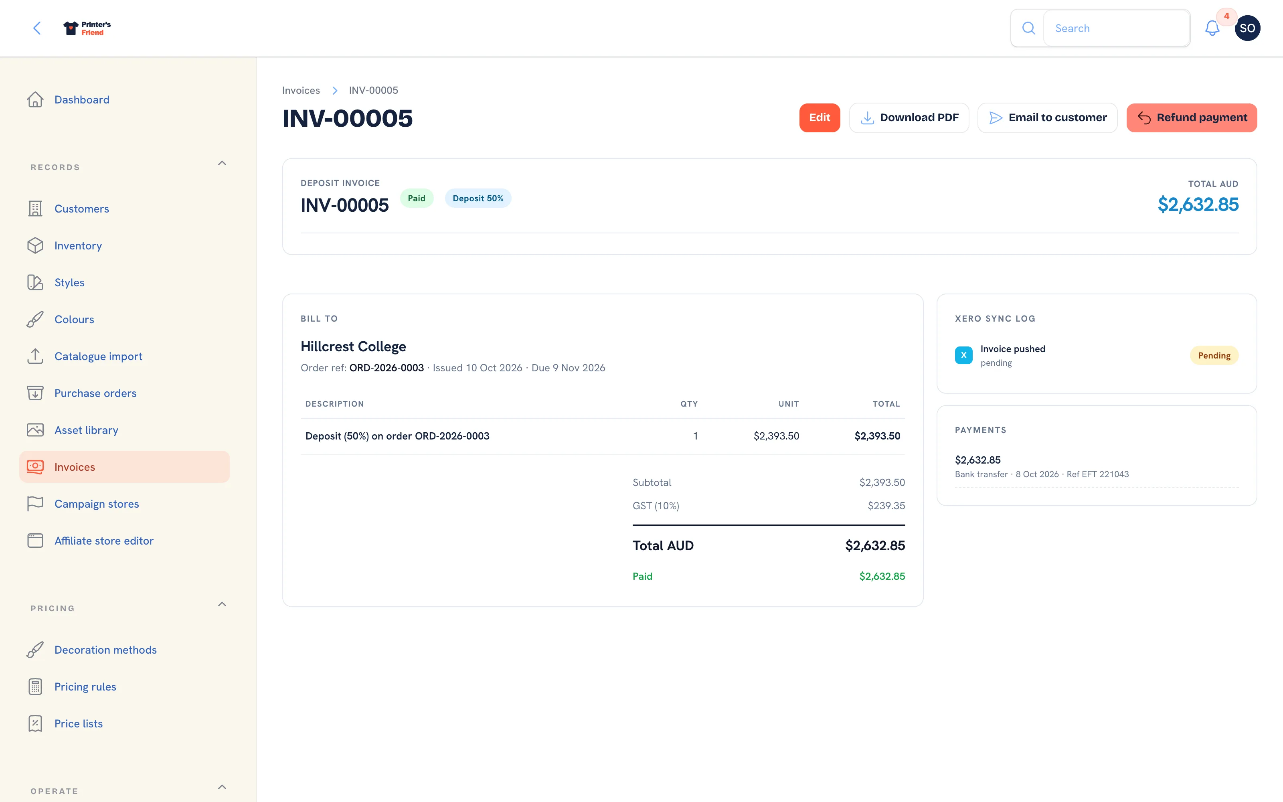Click the Refund payment button

click(1191, 118)
